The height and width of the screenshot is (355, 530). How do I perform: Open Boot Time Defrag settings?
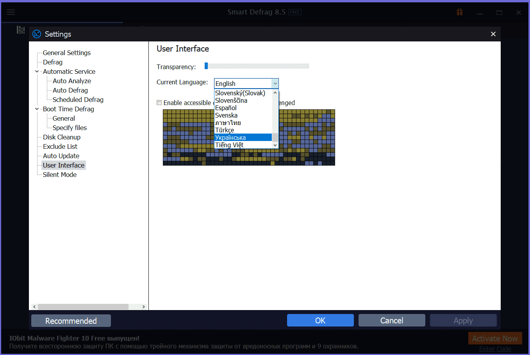tap(68, 109)
